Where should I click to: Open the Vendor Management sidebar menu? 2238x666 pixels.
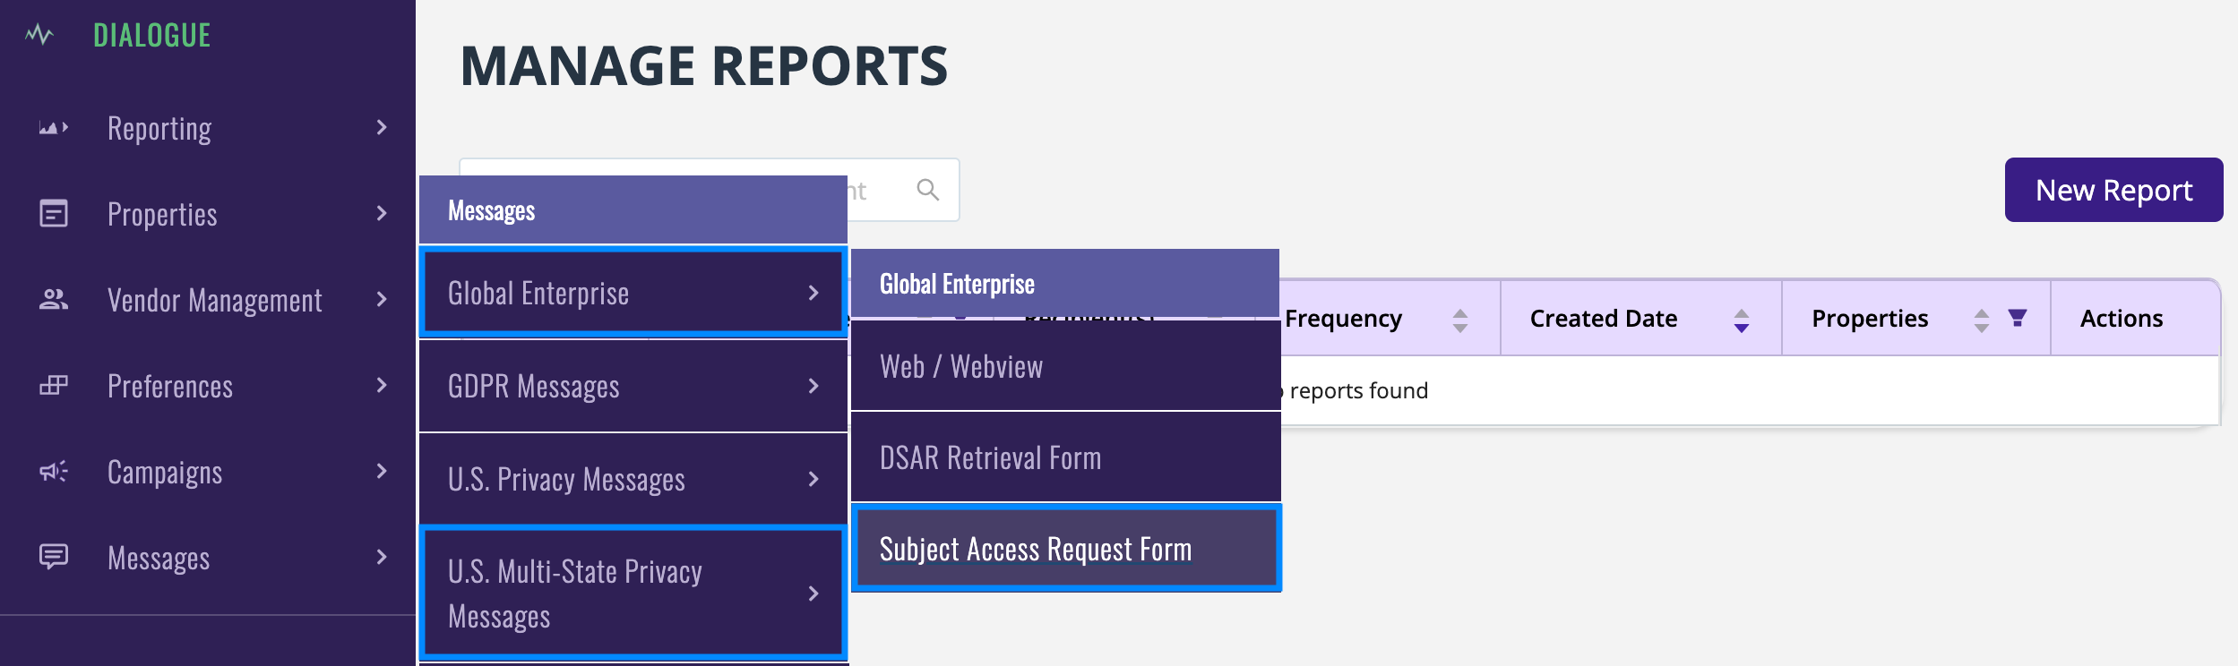[x=215, y=300]
